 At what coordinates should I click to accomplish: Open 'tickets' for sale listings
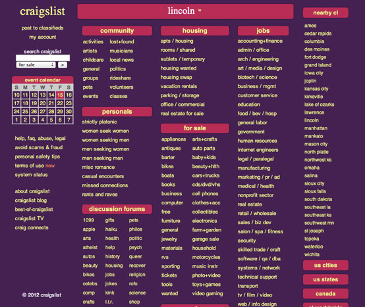pos(169,275)
